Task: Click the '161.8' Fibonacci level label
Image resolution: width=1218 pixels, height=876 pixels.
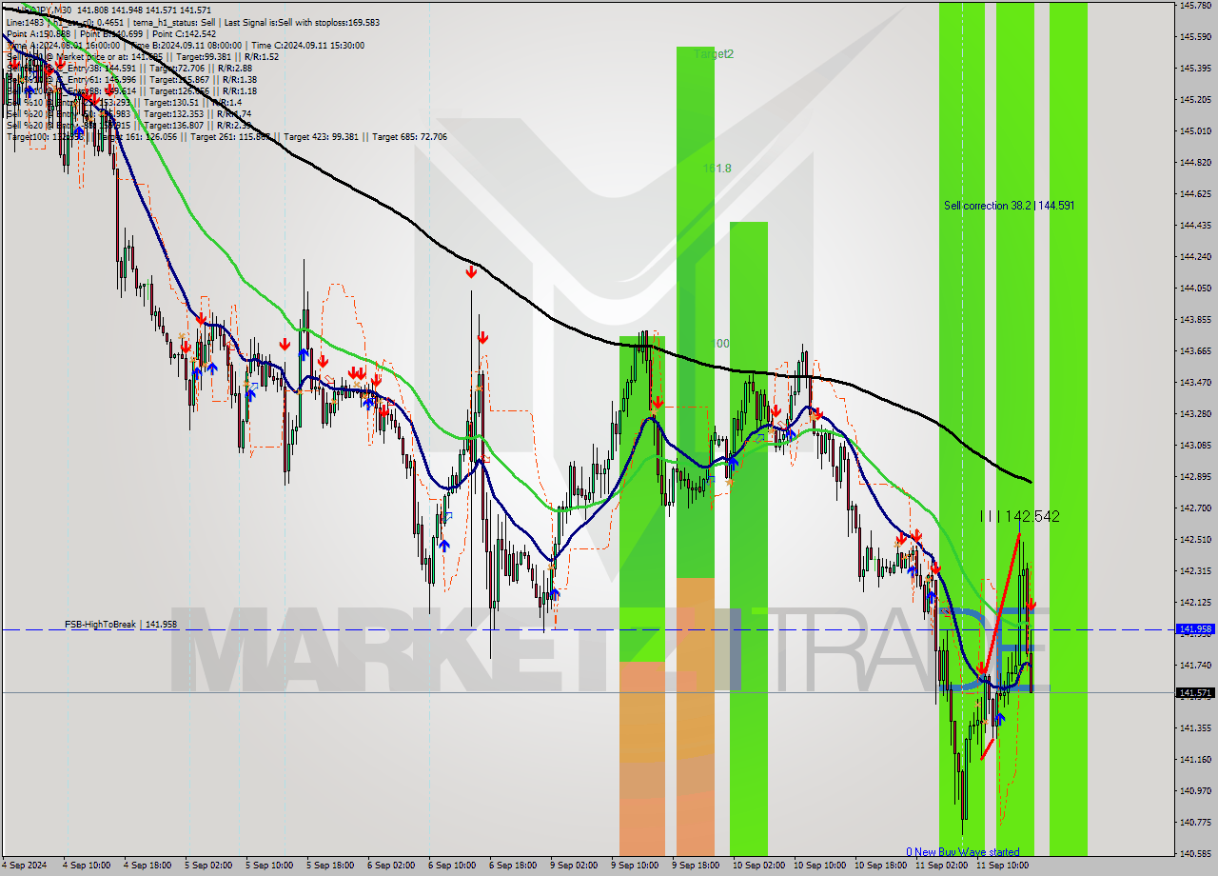Action: point(717,169)
